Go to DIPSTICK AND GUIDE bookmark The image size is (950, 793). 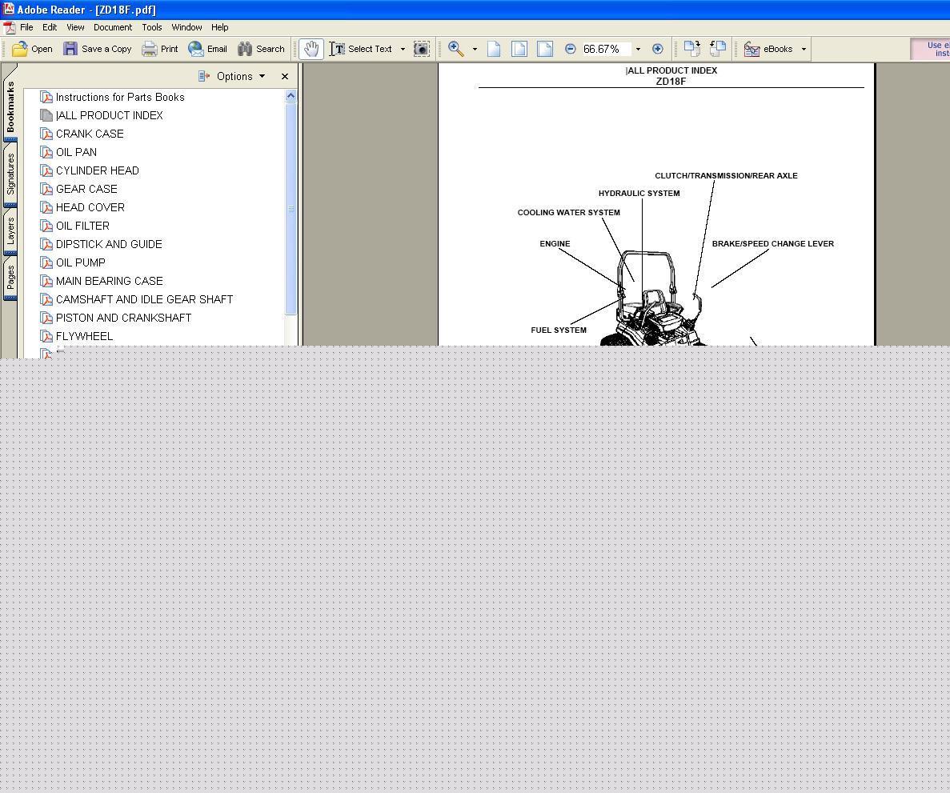[101, 244]
